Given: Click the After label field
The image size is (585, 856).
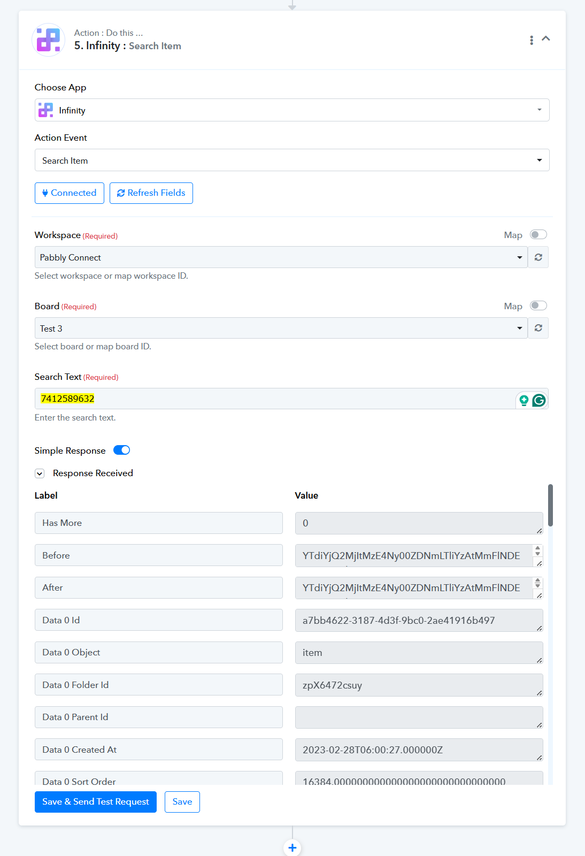Looking at the screenshot, I should 159,587.
